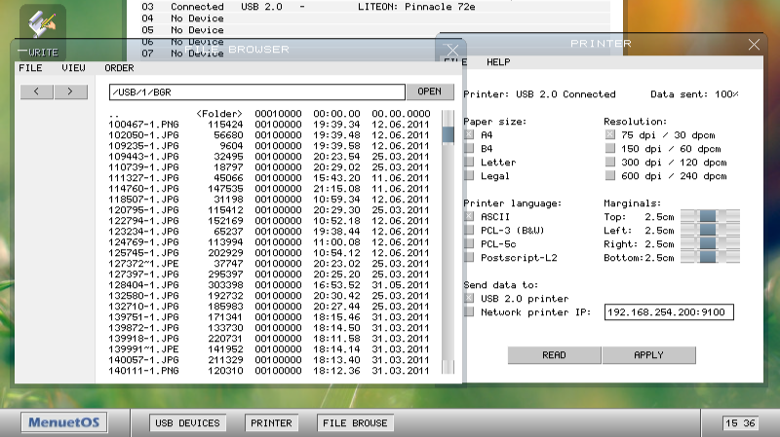Open FILE menu in File Browser
Image resolution: width=780 pixels, height=437 pixels.
pos(30,68)
